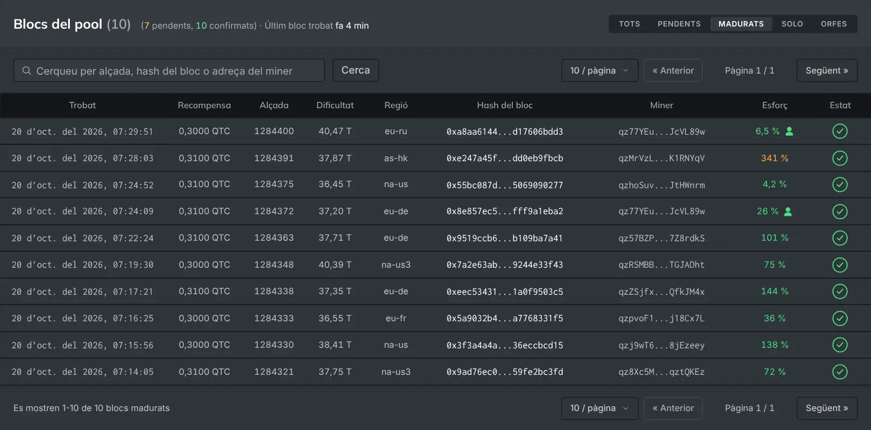The width and height of the screenshot is (871, 430).
Task: Click solo miner icon beside 26 % effort
Action: click(x=788, y=211)
